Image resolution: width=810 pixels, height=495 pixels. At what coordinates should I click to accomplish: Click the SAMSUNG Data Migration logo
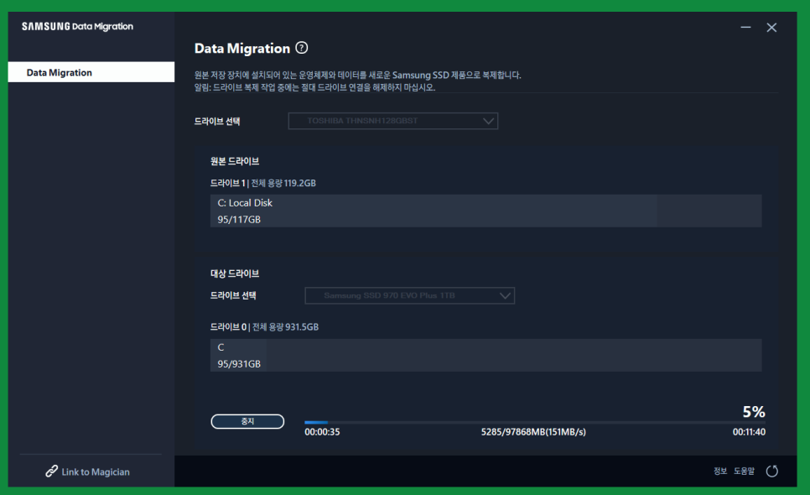[77, 26]
